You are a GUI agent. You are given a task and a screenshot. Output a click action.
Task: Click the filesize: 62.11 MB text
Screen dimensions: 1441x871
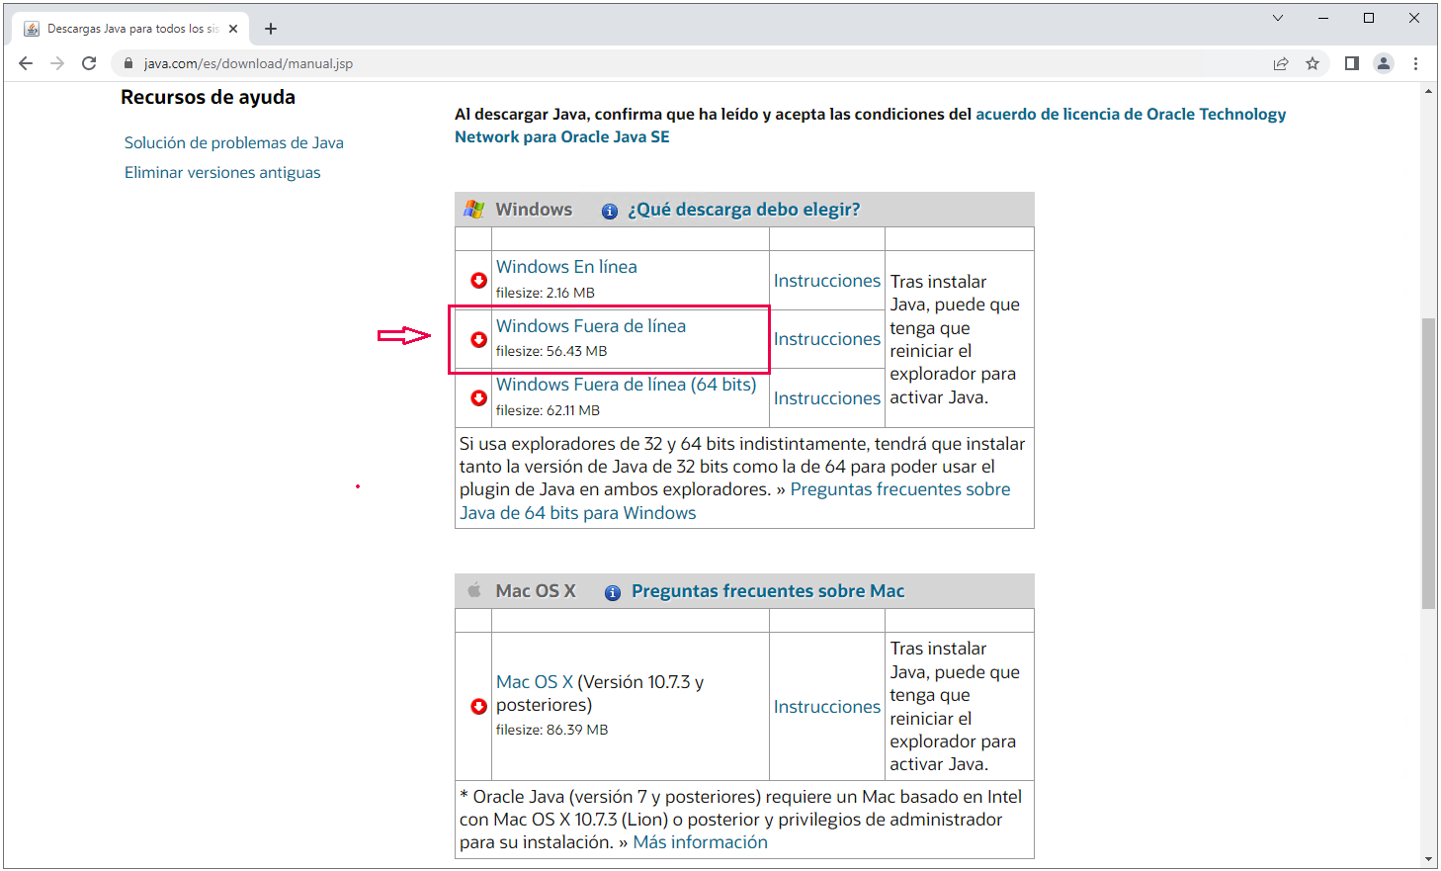pyautogui.click(x=548, y=410)
